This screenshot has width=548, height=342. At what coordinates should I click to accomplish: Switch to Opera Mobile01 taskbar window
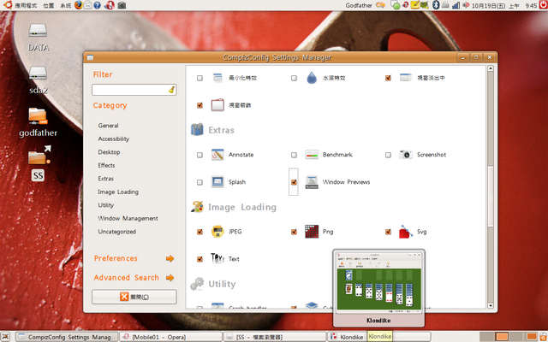171,337
